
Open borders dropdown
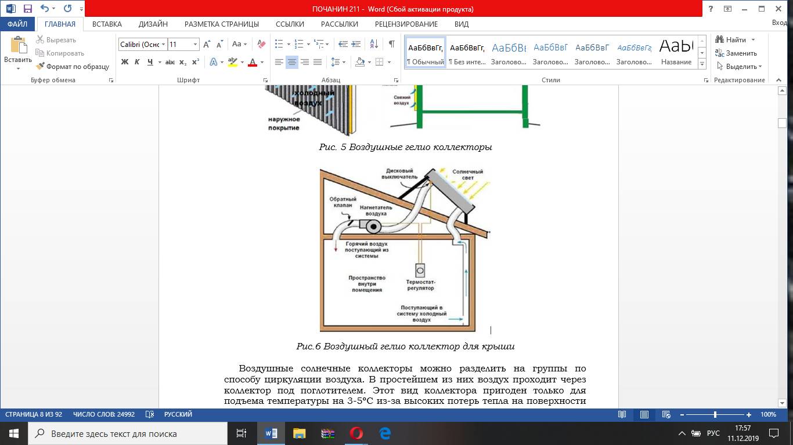pyautogui.click(x=388, y=62)
